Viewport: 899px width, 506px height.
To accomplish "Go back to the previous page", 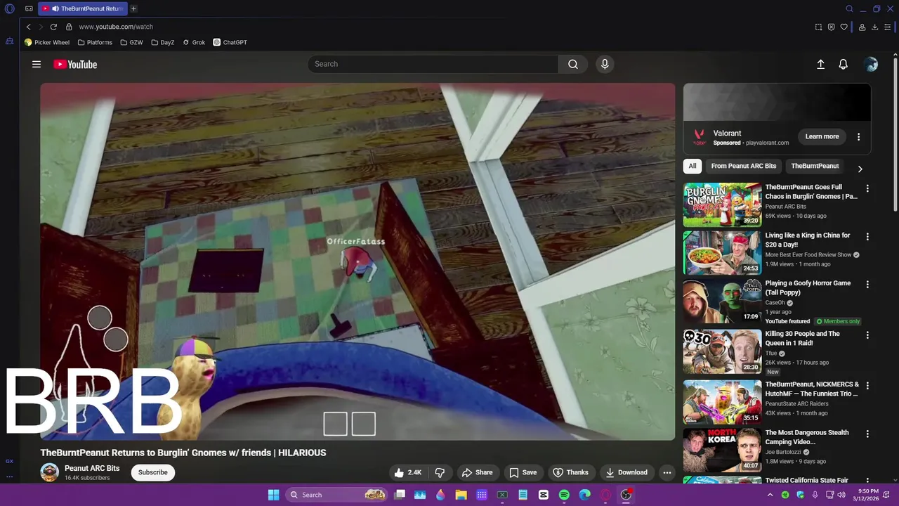I will tap(28, 27).
